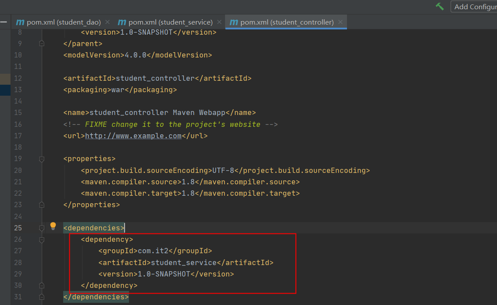Click the groupId value com.it2
This screenshot has width=497, height=305.
[x=153, y=251]
